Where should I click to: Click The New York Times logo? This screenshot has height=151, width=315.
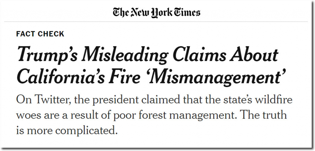pos(157,12)
